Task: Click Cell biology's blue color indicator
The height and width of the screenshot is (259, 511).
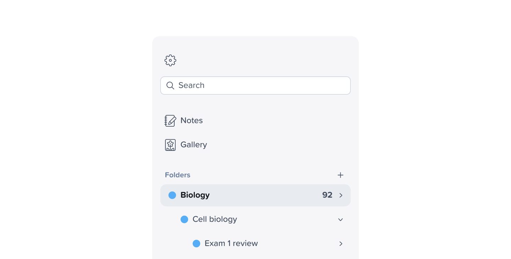Action: click(184, 219)
